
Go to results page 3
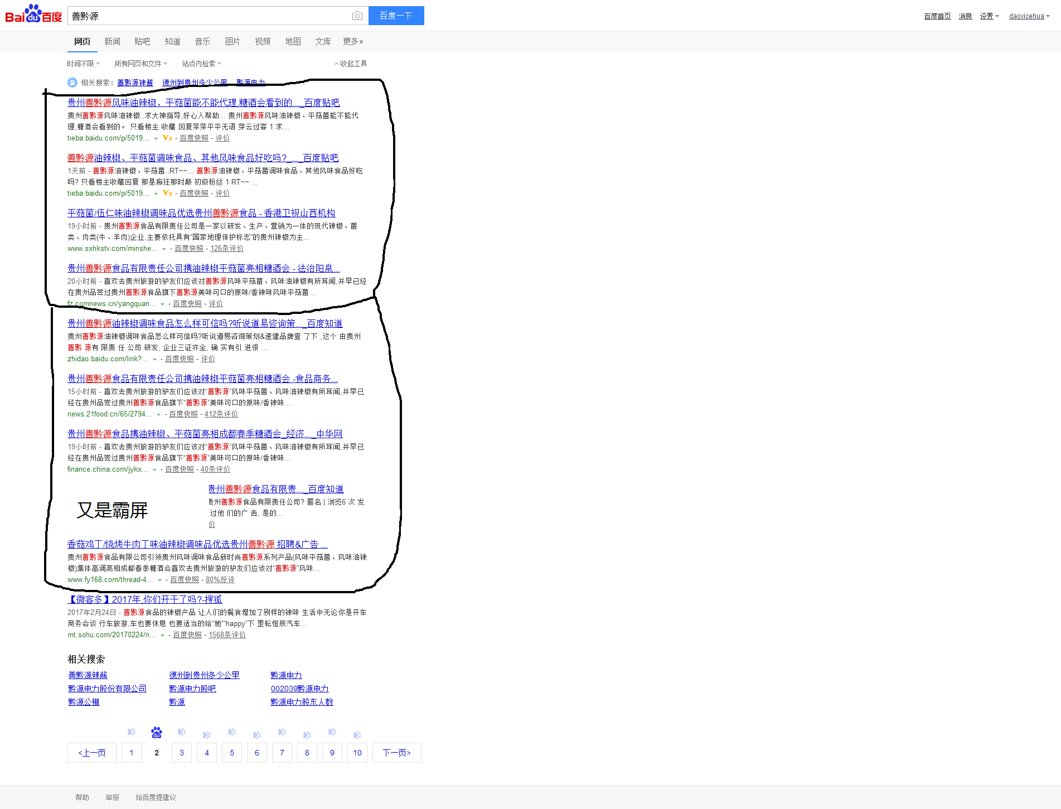pyautogui.click(x=182, y=753)
